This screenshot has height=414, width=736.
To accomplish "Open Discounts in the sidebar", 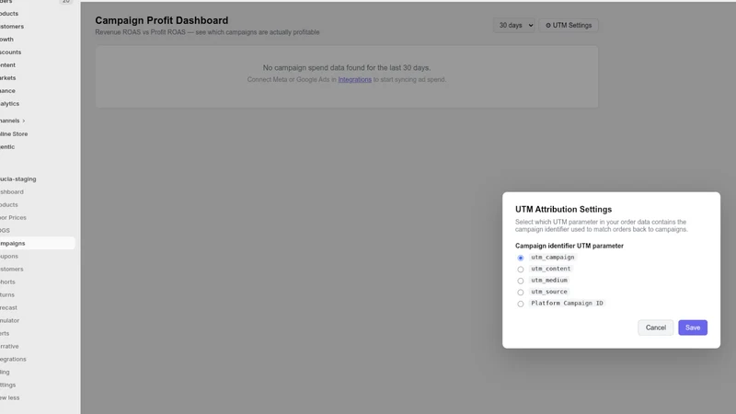I will (x=10, y=52).
